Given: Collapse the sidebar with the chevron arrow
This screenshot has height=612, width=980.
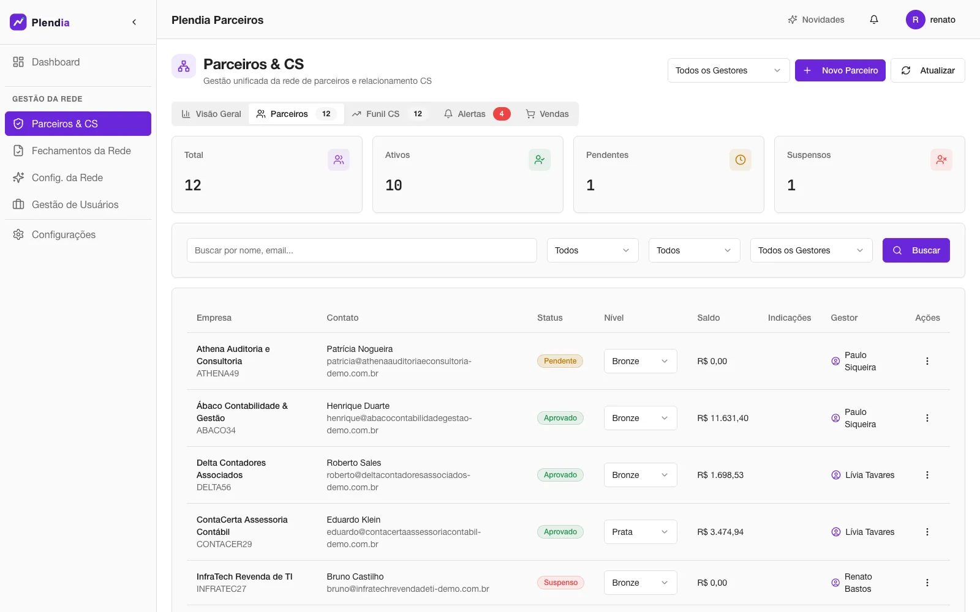Looking at the screenshot, I should [134, 22].
